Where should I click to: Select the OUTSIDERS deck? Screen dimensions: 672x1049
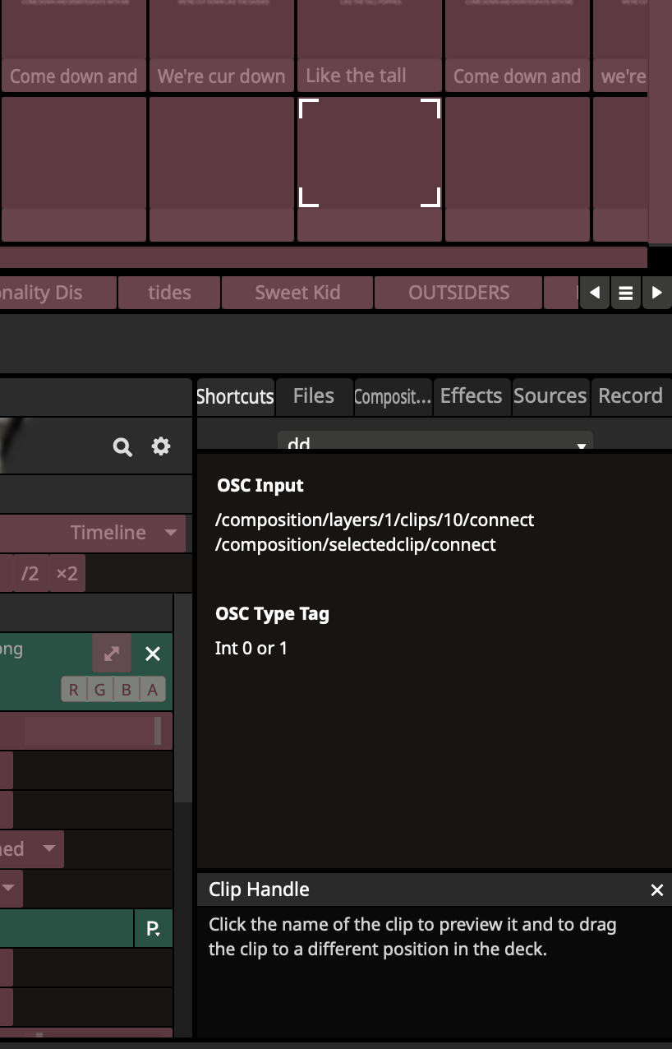click(x=458, y=293)
